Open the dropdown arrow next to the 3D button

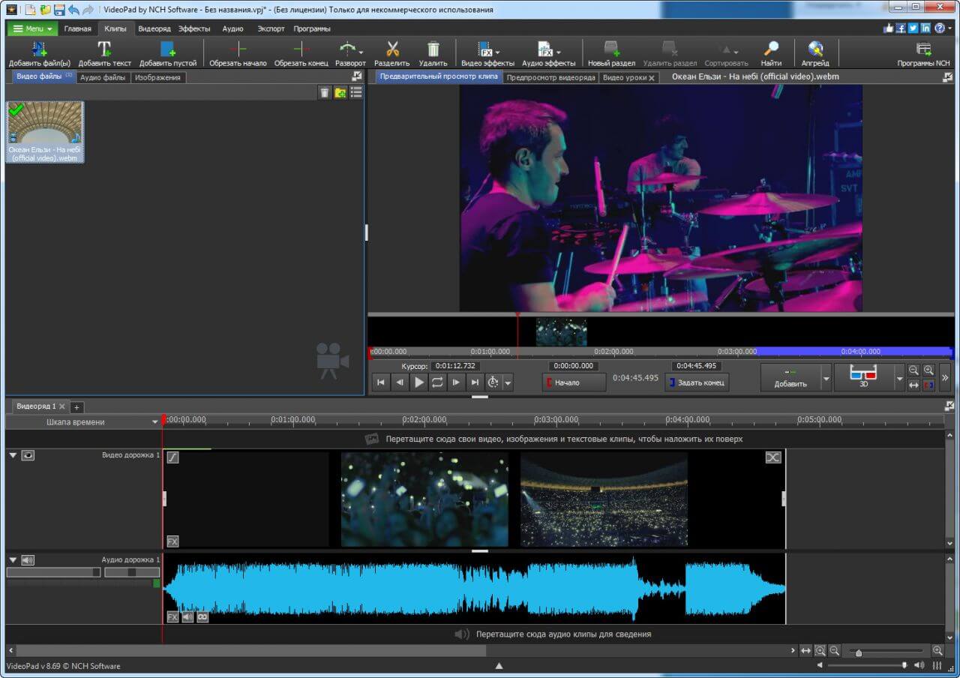[x=900, y=379]
